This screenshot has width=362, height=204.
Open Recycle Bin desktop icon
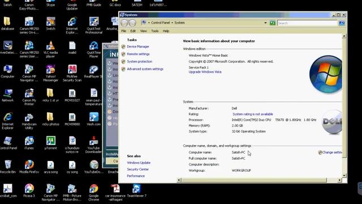coord(7,167)
